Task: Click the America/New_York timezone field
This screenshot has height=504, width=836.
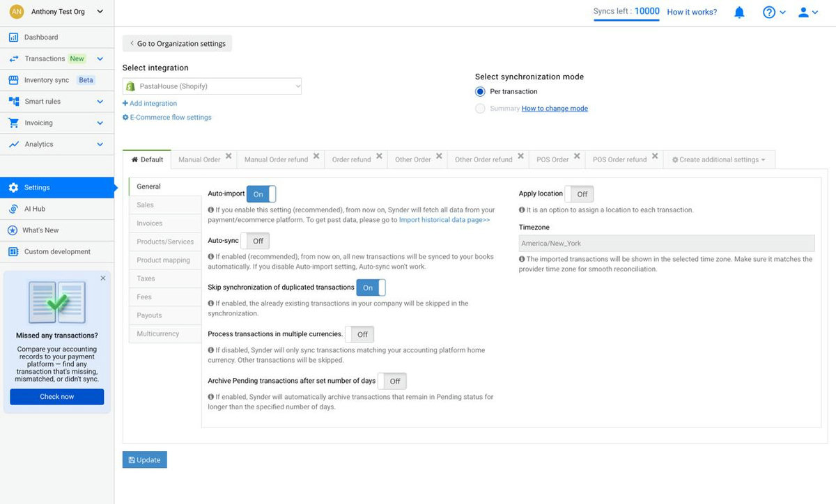Action: click(x=667, y=244)
